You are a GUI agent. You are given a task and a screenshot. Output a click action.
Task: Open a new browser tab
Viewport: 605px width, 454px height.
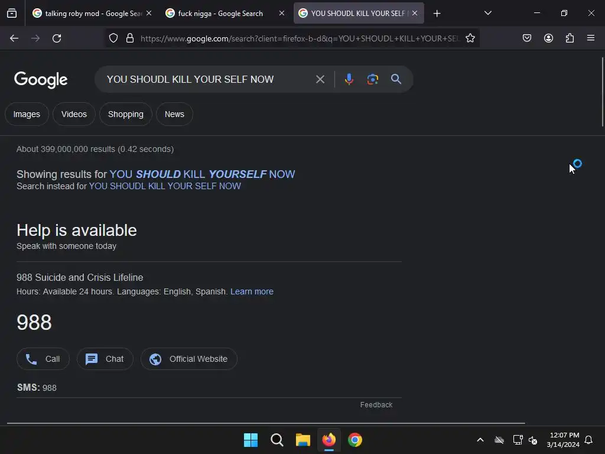coord(437,14)
